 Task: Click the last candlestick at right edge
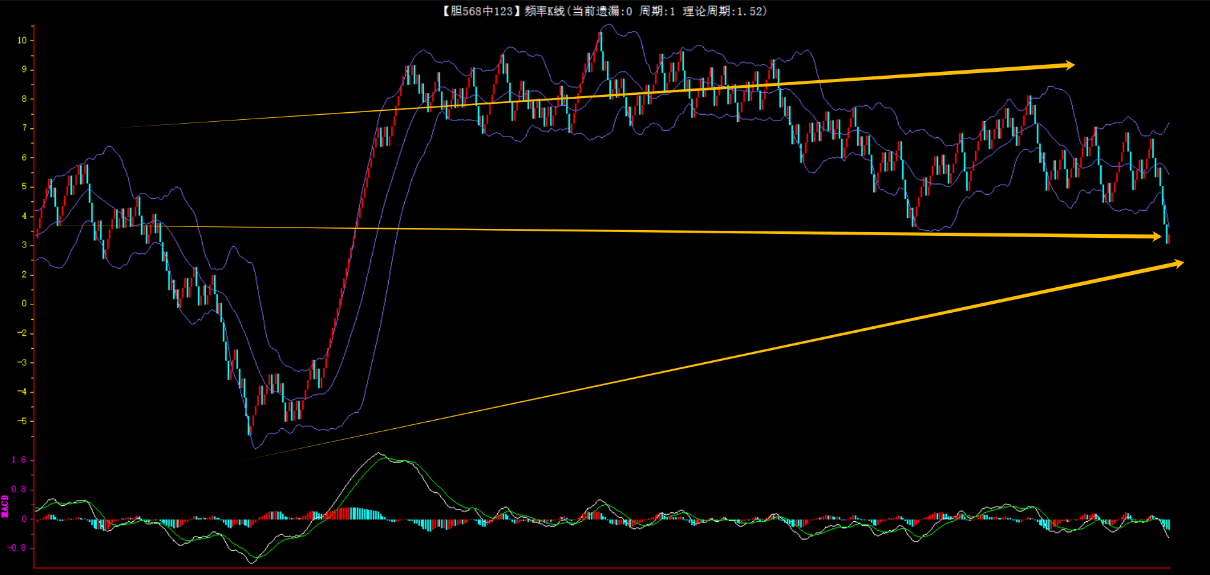[x=1168, y=237]
